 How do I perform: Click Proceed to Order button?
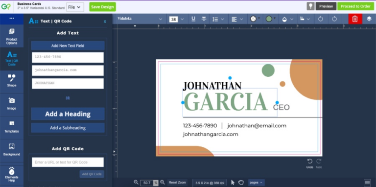click(355, 6)
